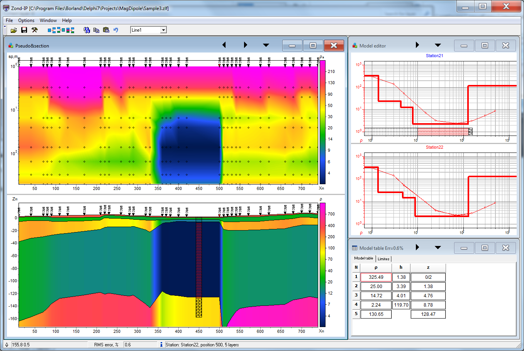The height and width of the screenshot is (351, 524).
Task: Expand the Pseudo&section down-arrow menu
Action: pos(266,45)
